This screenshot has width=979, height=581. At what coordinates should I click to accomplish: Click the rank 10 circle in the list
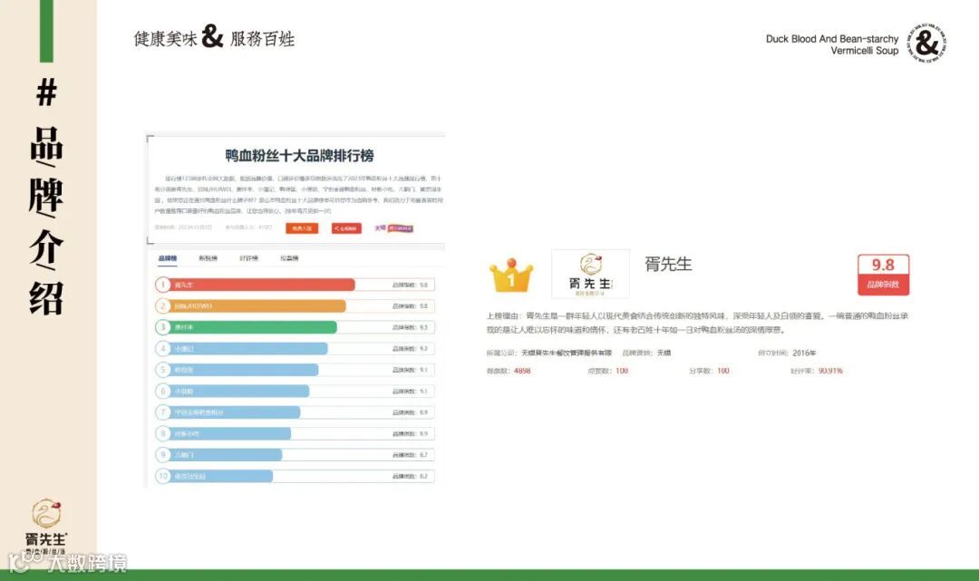[x=163, y=476]
